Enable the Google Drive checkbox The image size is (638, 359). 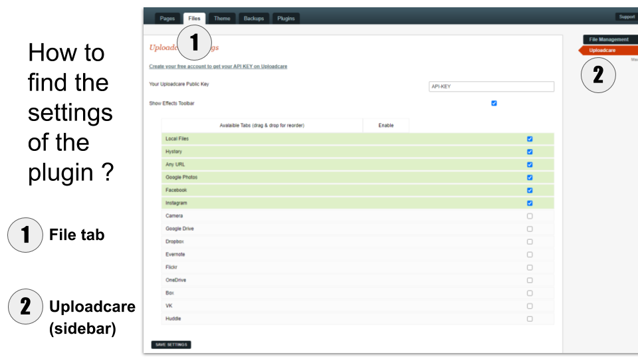point(530,229)
